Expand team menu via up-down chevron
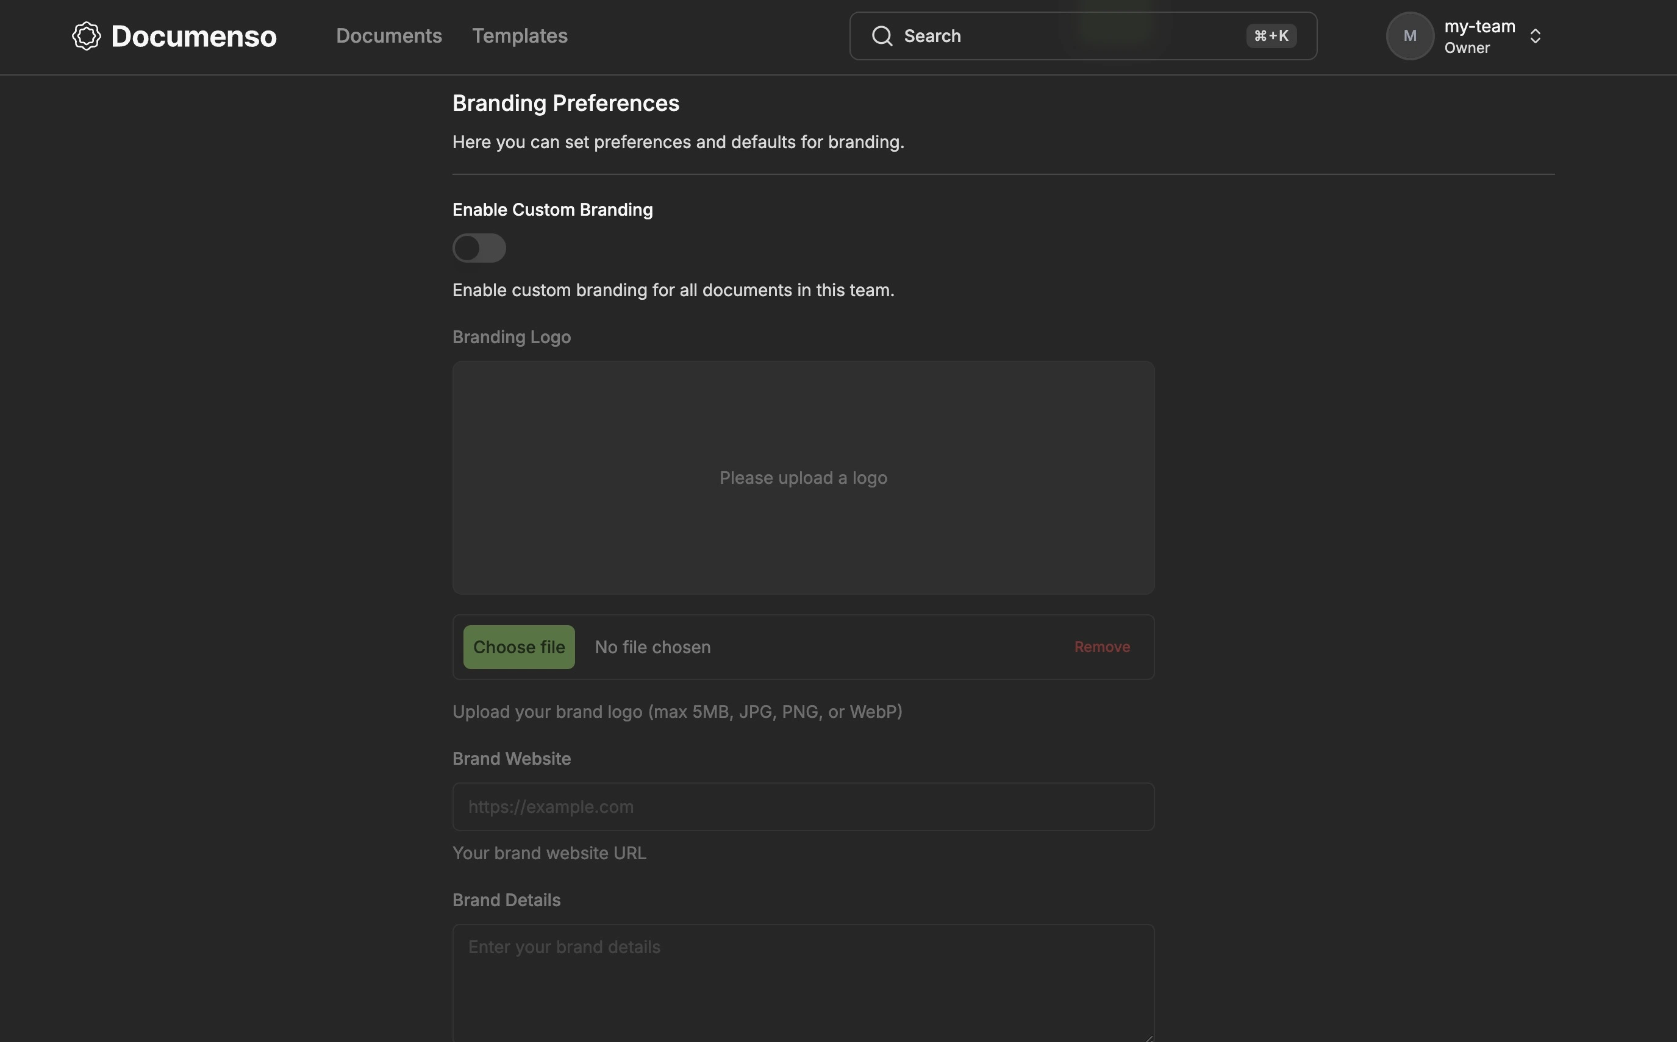The width and height of the screenshot is (1677, 1042). pyautogui.click(x=1535, y=36)
